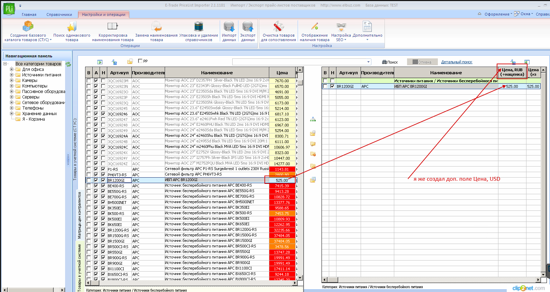Open vertical tab Товары в учетной системе (СТУС)
This screenshot has width=550, height=292.
(75, 149)
